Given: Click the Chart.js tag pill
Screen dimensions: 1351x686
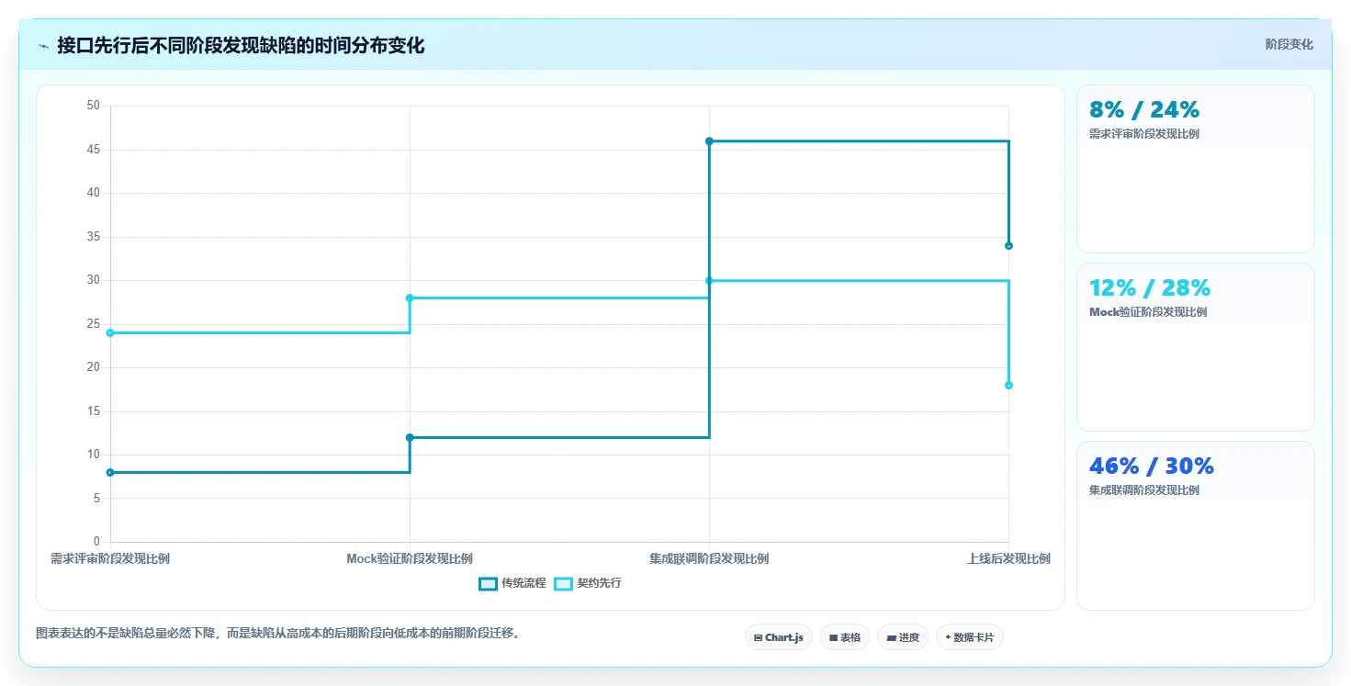Looking at the screenshot, I should coord(779,637).
